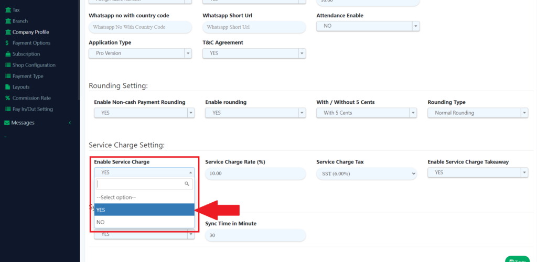This screenshot has height=262, width=537.
Task: Click the Payment Options dollar icon
Action: click(x=7, y=43)
